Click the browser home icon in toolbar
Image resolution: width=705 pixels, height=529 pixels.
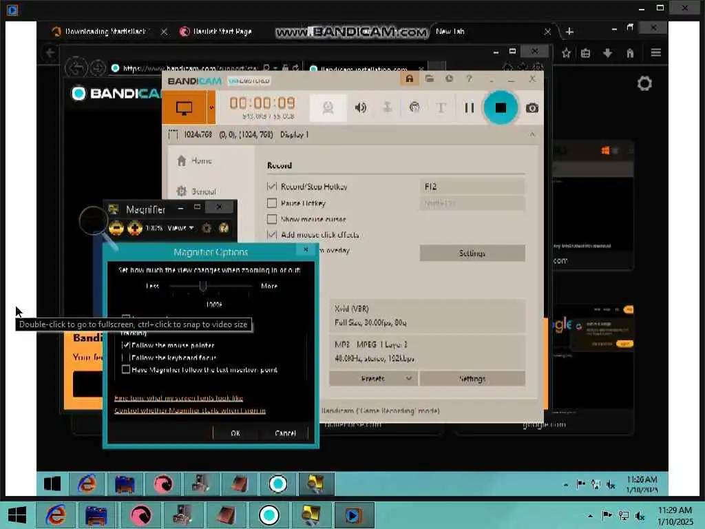(630, 53)
